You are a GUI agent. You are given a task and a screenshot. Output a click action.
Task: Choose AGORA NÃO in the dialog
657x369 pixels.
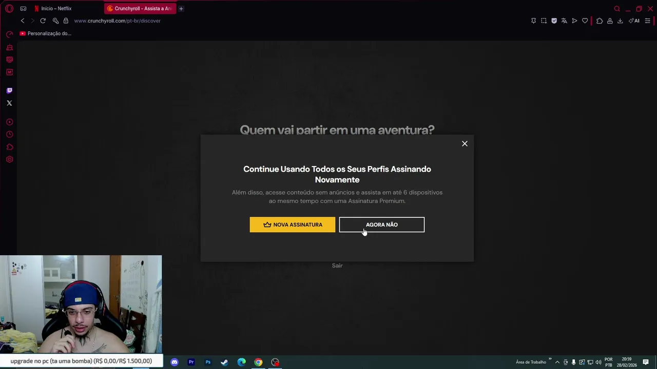click(381, 224)
